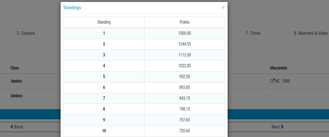Open the 8. Matches & Video step
The width and height of the screenshot is (329, 137).
tap(311, 33)
